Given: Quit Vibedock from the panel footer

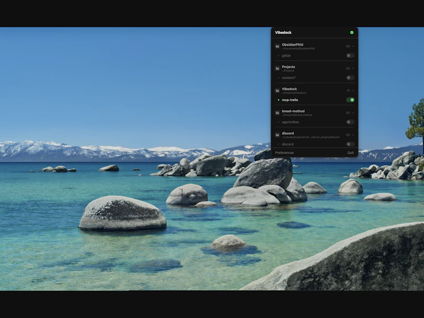Looking at the screenshot, I should (x=350, y=153).
